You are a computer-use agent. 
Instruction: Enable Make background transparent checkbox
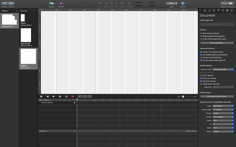tap(201, 36)
